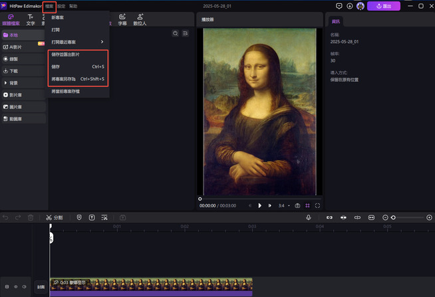Image resolution: width=435 pixels, height=297 pixels.
Task: Click the 封面 (Cover) button on track
Action: click(41, 287)
